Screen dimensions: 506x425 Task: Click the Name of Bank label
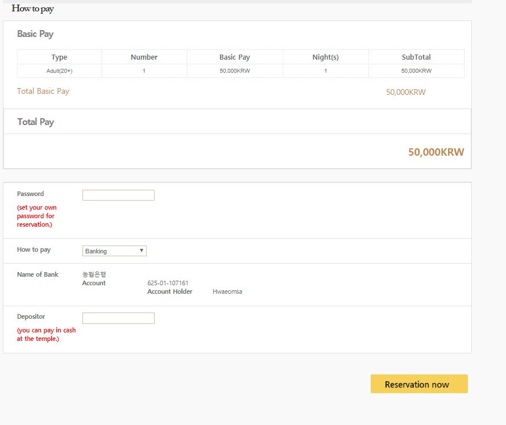coord(38,274)
